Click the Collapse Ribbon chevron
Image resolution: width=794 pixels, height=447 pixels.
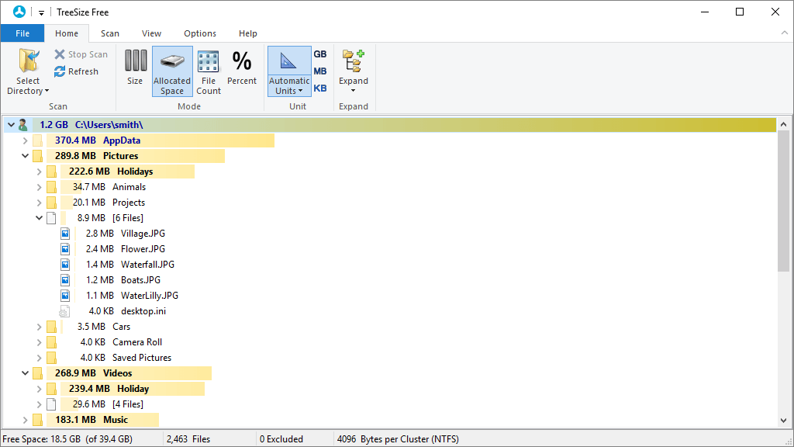[783, 33]
